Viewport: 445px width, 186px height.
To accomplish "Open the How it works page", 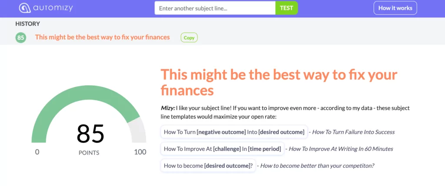I will [x=395, y=8].
